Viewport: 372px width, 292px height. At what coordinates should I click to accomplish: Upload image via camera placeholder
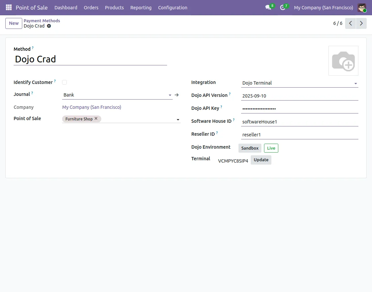point(343,61)
